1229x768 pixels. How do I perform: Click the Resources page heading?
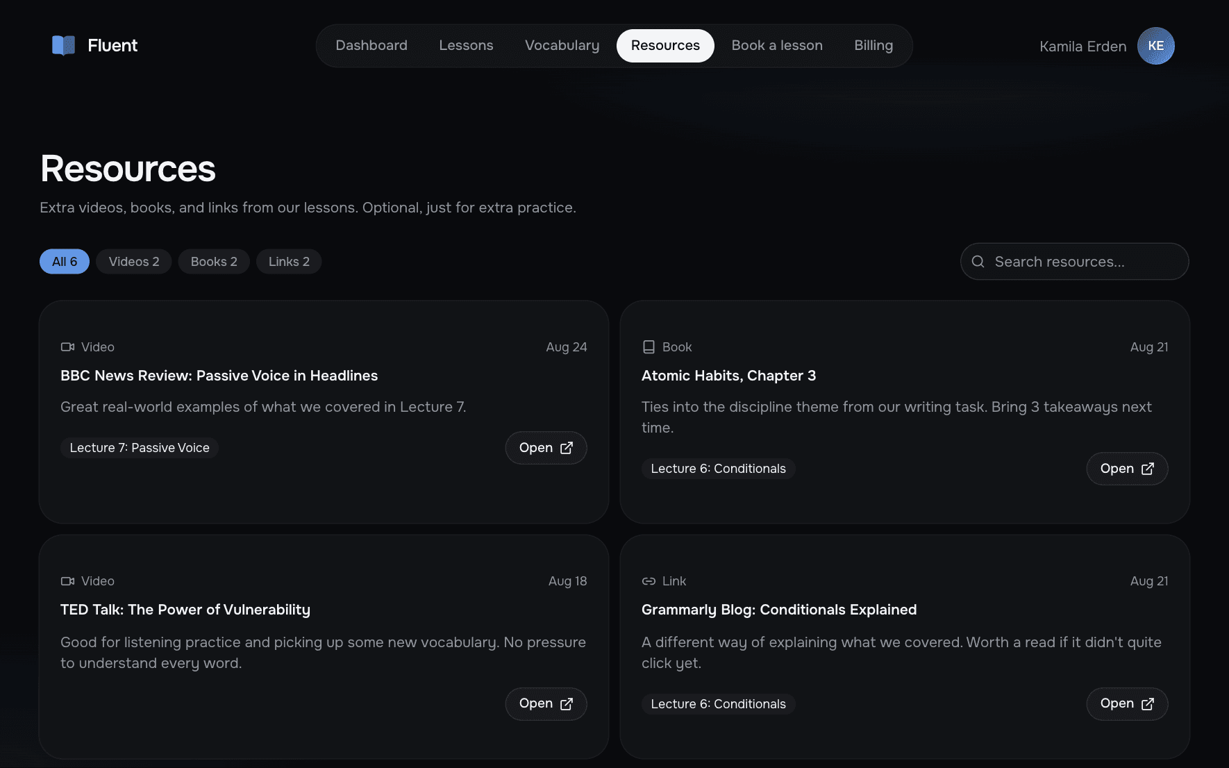[x=128, y=169]
